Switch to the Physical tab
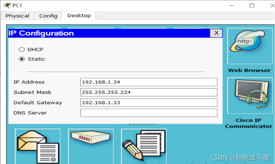This screenshot has height=164, width=275. click(x=17, y=16)
